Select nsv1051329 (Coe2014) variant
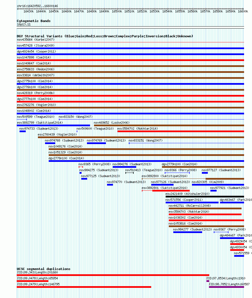Viewport: 252px width, 298px height. click(65, 152)
